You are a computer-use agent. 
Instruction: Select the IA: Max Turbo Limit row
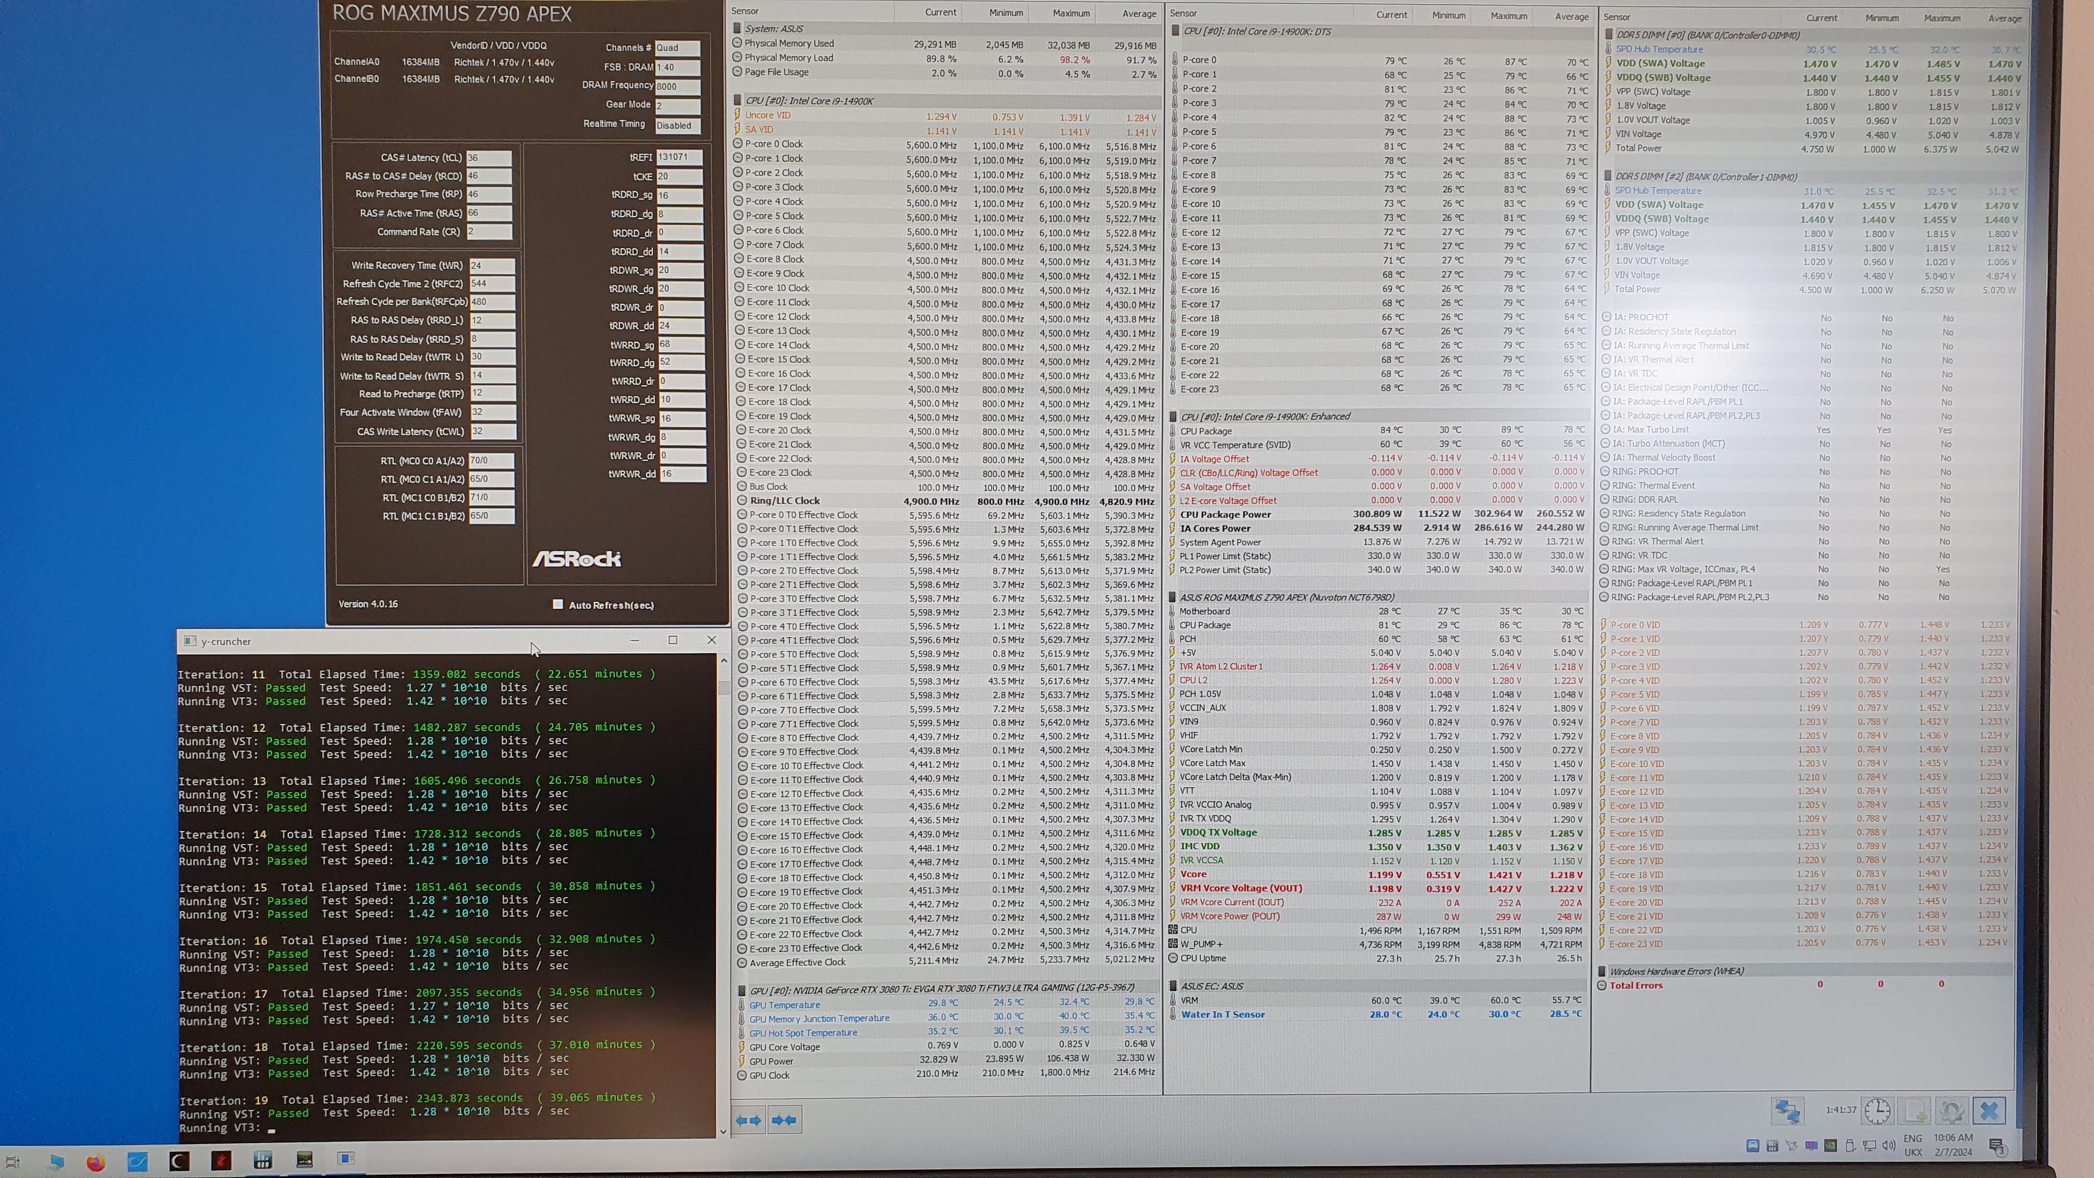click(1809, 429)
